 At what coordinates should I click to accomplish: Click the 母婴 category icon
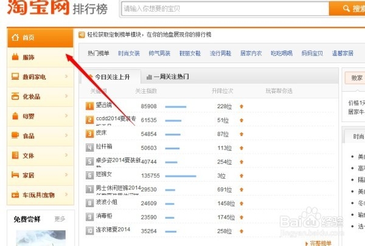(15, 116)
